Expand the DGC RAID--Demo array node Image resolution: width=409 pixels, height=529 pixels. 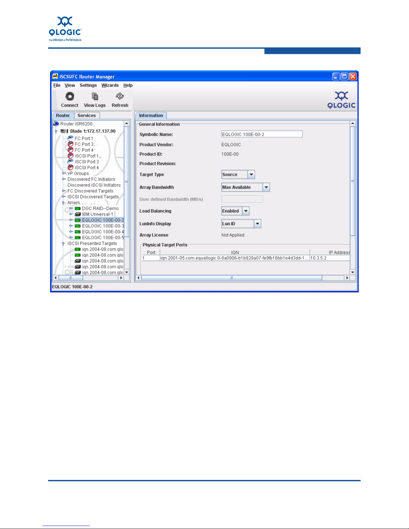pos(71,209)
